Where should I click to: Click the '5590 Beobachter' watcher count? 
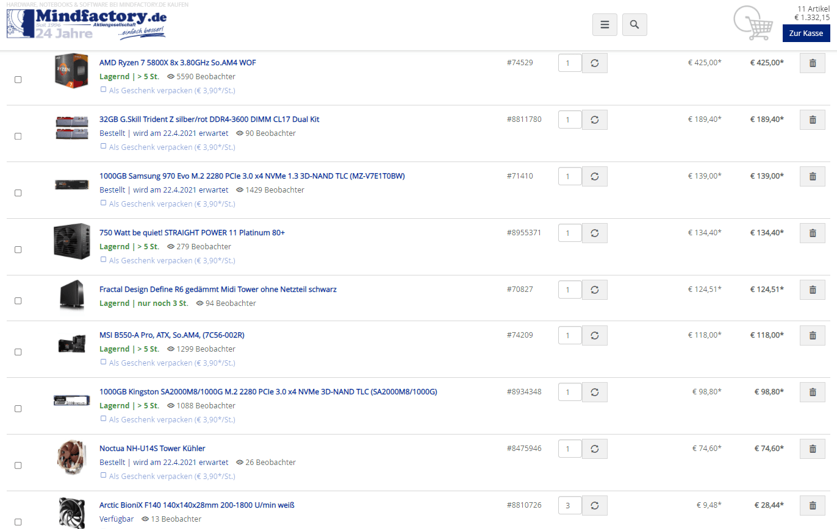pyautogui.click(x=206, y=77)
